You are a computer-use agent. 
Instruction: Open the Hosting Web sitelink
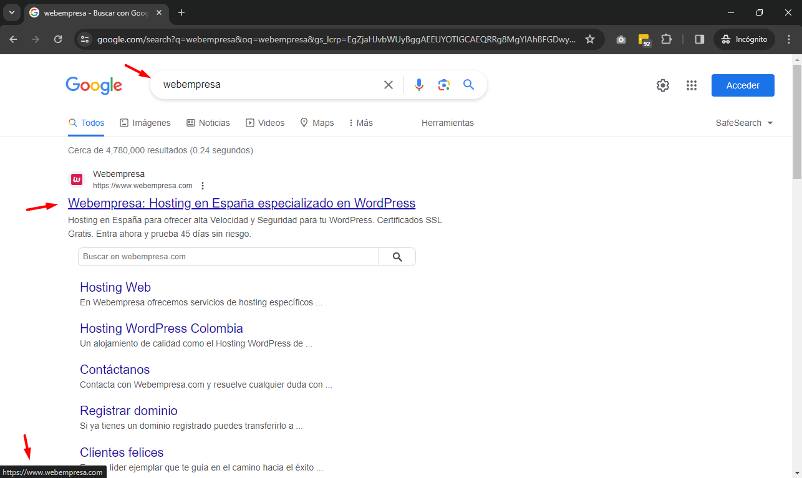(115, 287)
